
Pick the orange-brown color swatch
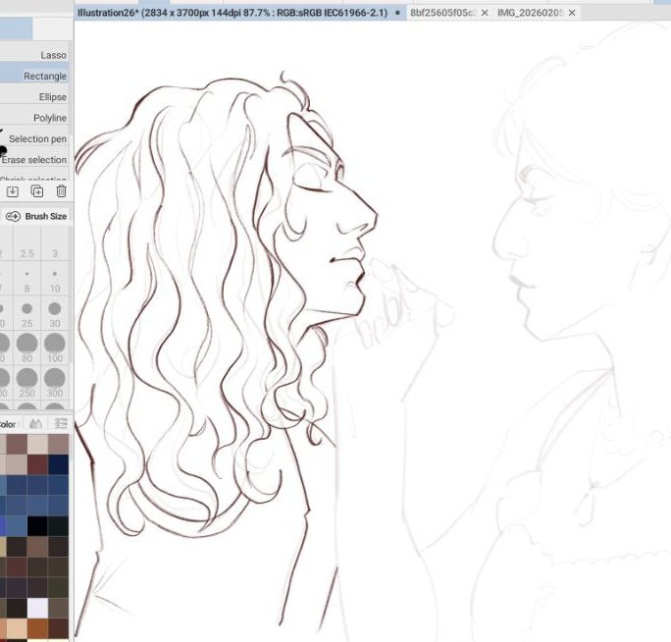tap(37, 628)
